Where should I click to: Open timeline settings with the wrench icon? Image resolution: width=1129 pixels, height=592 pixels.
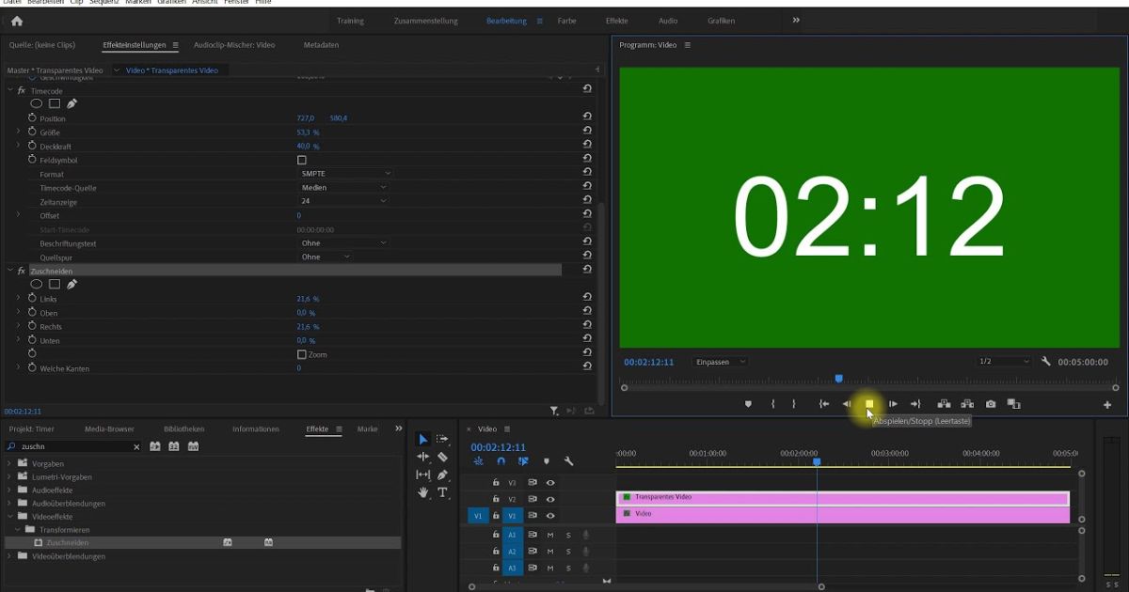pos(568,461)
